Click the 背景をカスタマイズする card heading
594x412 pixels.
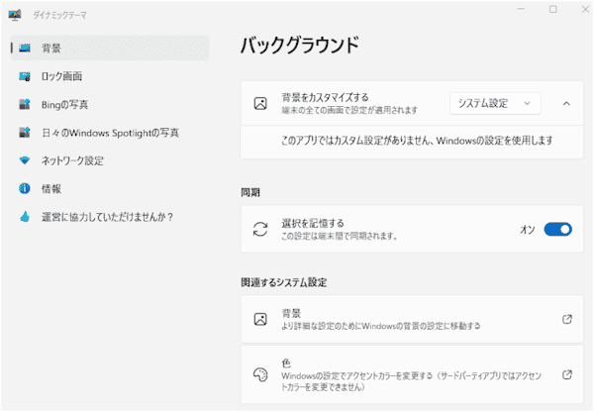pos(325,97)
